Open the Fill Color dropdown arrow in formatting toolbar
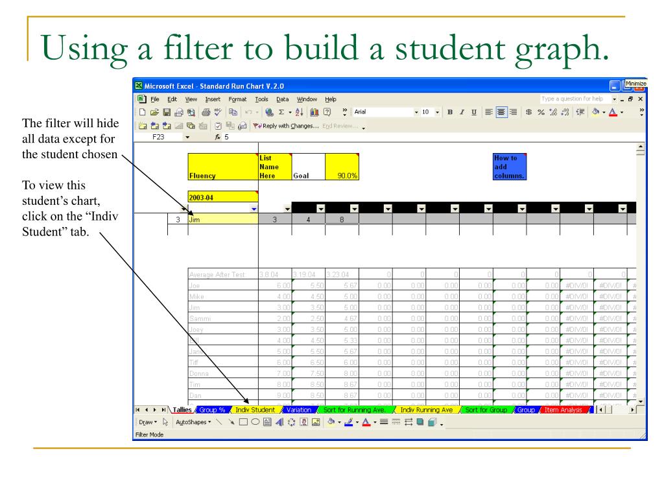Screen dimensions: 664x498 pyautogui.click(x=604, y=112)
